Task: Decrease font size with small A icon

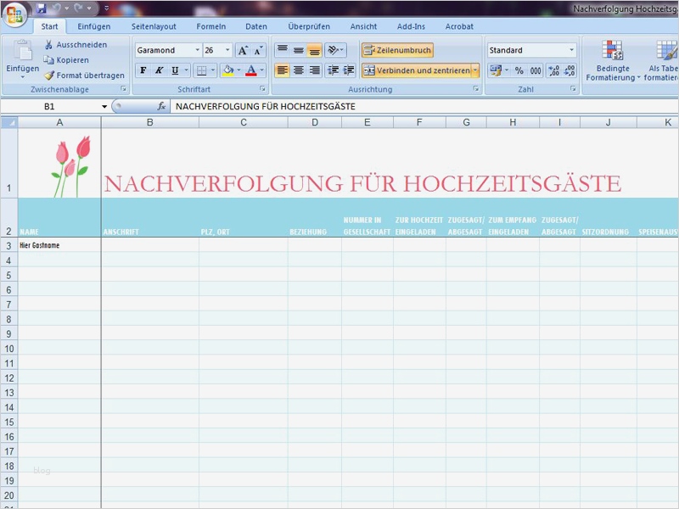Action: click(259, 50)
